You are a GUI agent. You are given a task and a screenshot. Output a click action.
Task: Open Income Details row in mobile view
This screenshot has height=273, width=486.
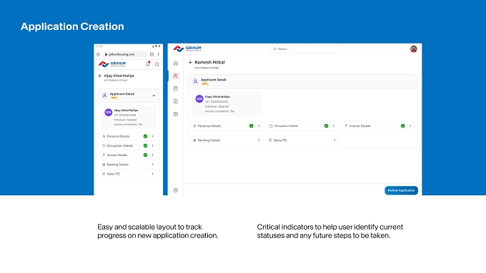[128, 155]
